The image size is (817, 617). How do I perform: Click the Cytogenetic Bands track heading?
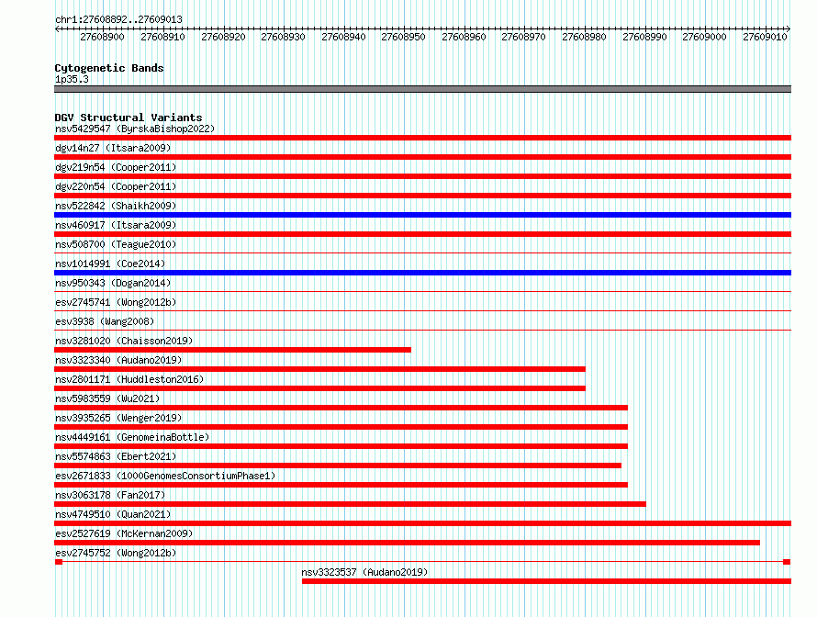click(109, 68)
